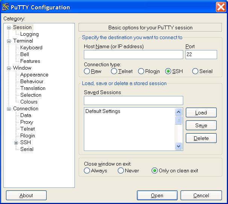This screenshot has width=228, height=204.
Task: Open the Data category
Action: pyautogui.click(x=26, y=115)
